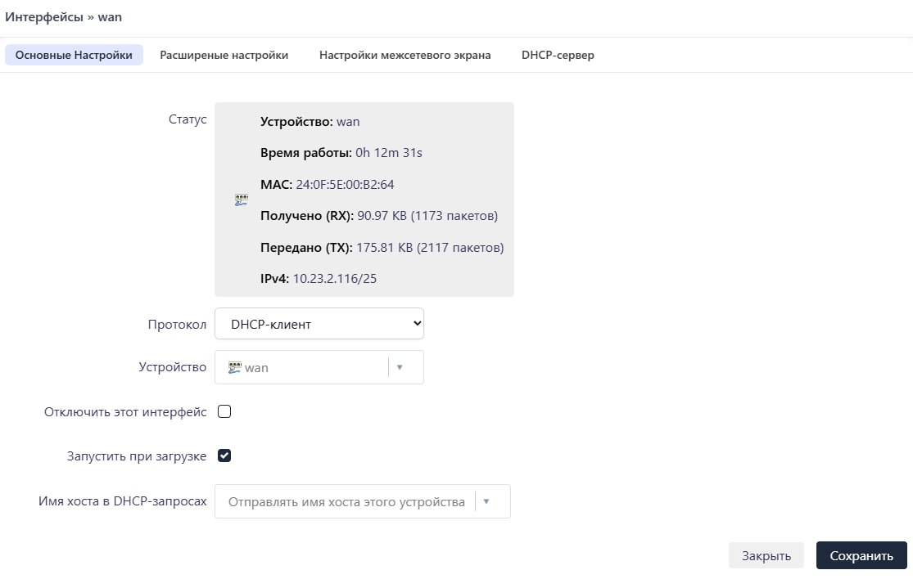Select MAC address 24:0F:5E:00:B2:64

(x=345, y=184)
